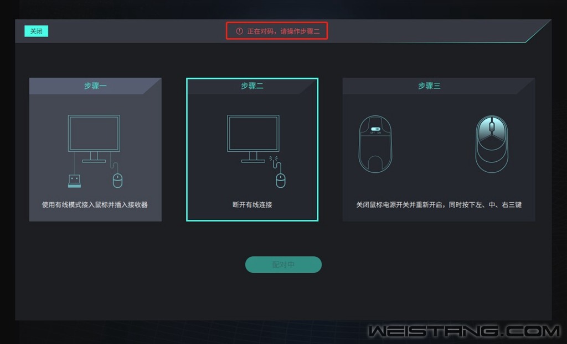Click the red warning exclamation icon
Screen dimensions: 567x344
[x=239, y=31]
